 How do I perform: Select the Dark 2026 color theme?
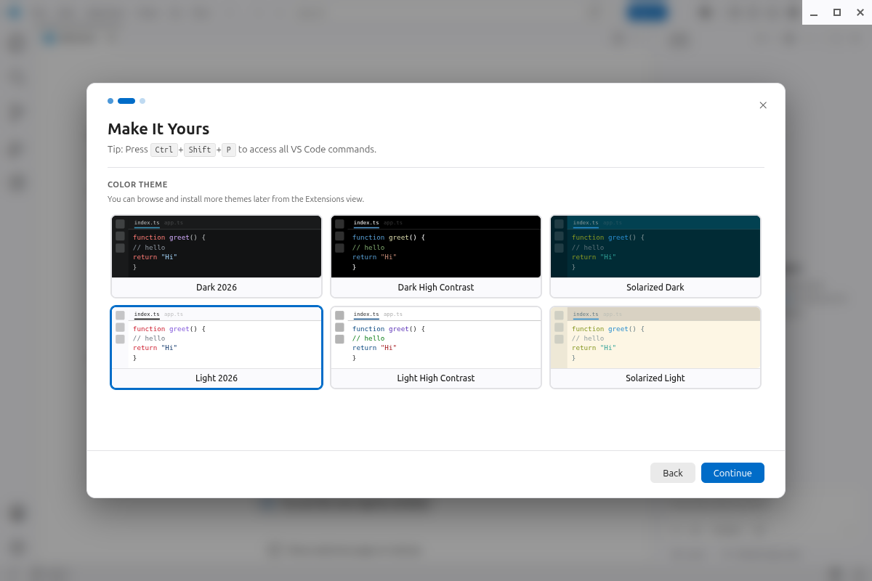coord(217,256)
